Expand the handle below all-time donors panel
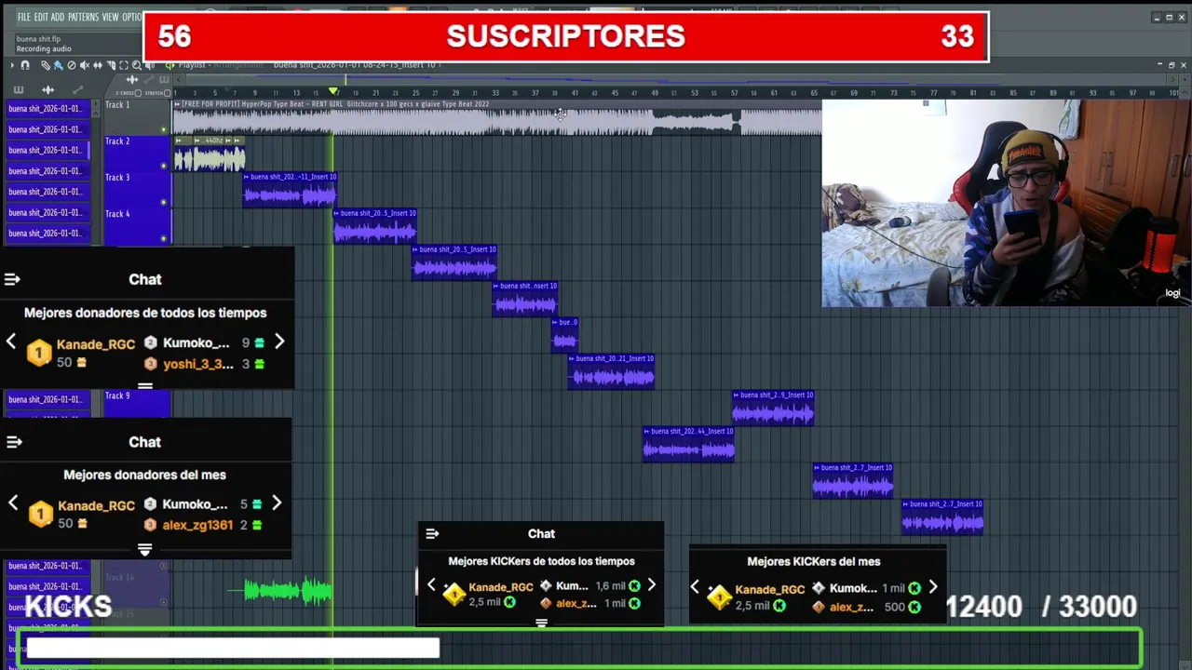This screenshot has height=670, width=1192. point(145,385)
